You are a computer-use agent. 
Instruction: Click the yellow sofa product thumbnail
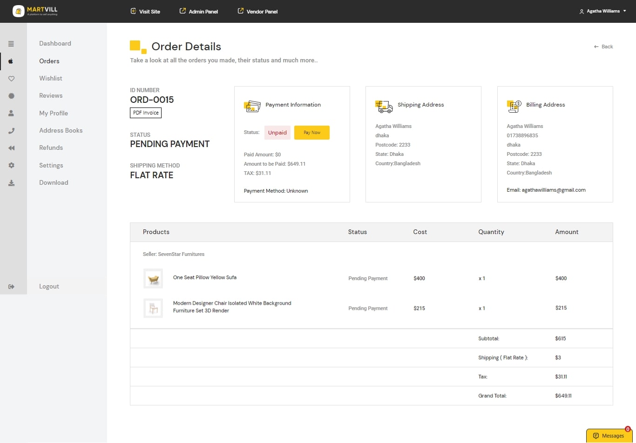point(153,279)
